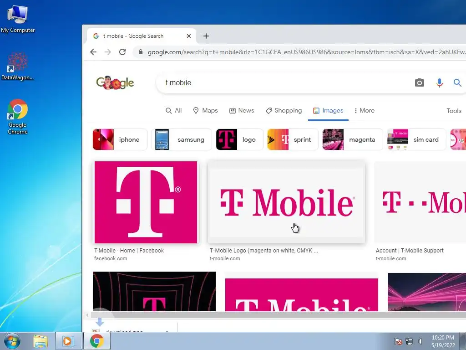Filter images by iphone chip
Image resolution: width=466 pixels, height=350 pixels.
(120, 139)
